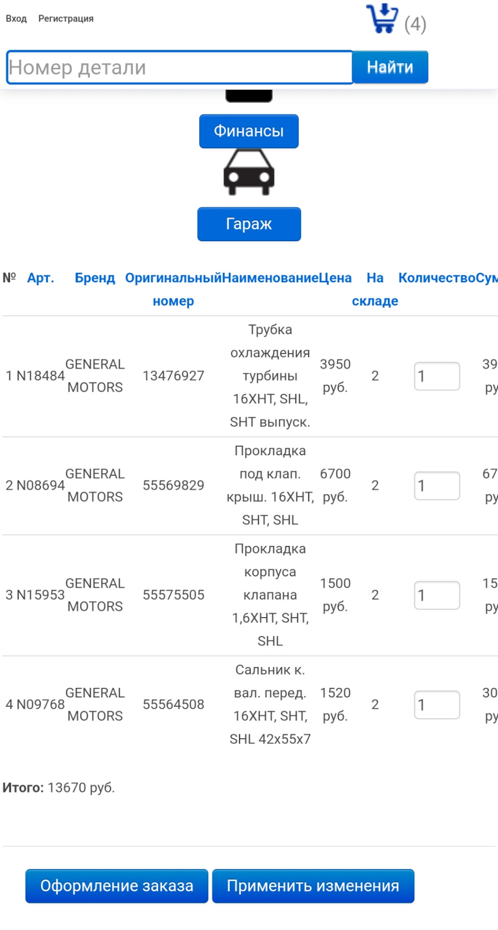The height and width of the screenshot is (930, 498).
Task: Click the Вход menu item
Action: pos(16,19)
